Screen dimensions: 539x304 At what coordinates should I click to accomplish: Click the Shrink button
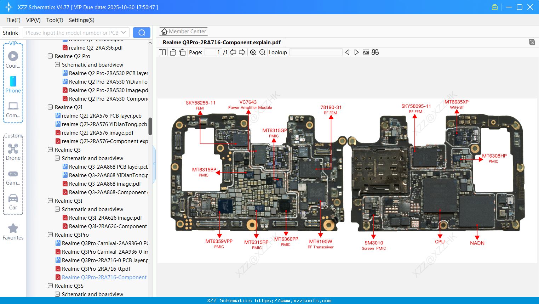click(x=10, y=32)
